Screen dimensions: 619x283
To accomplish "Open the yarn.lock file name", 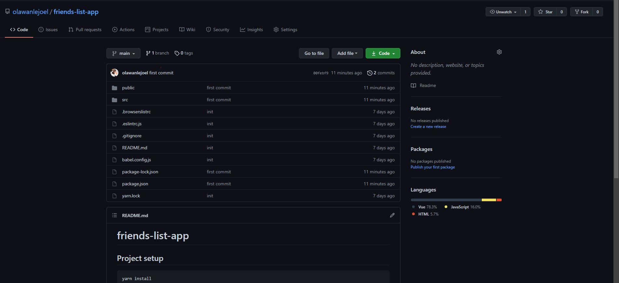I will pos(131,196).
